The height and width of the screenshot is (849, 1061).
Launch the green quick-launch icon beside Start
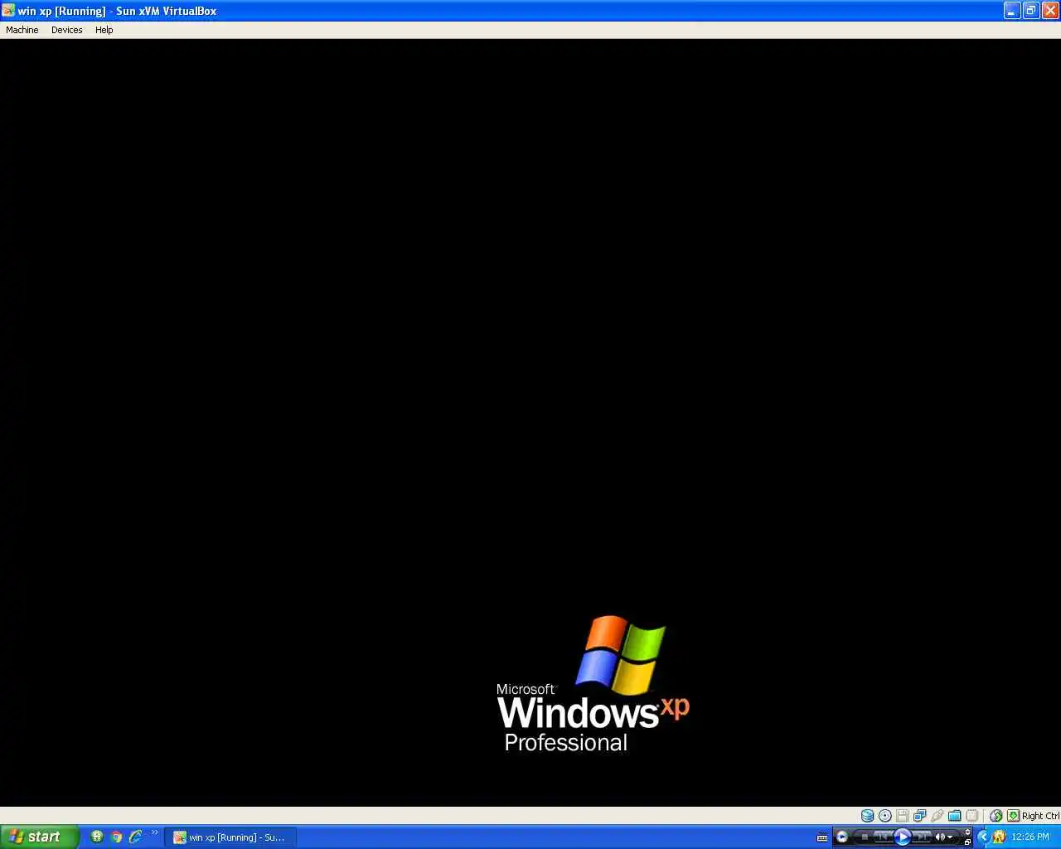click(x=97, y=837)
